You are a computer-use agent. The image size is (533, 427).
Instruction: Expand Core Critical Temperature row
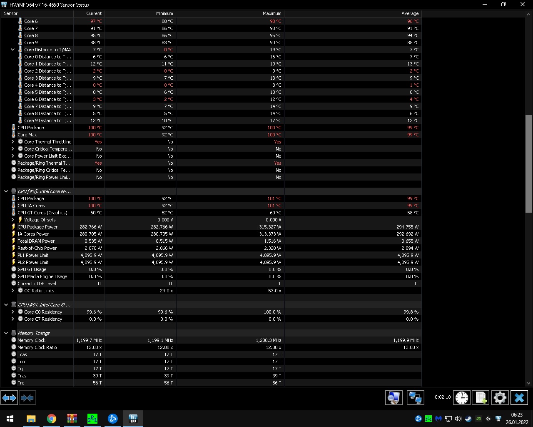(12, 149)
